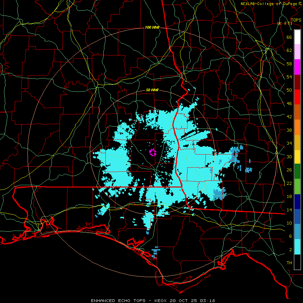
Task: Click the "38" legend value
Action: tap(289, 130)
